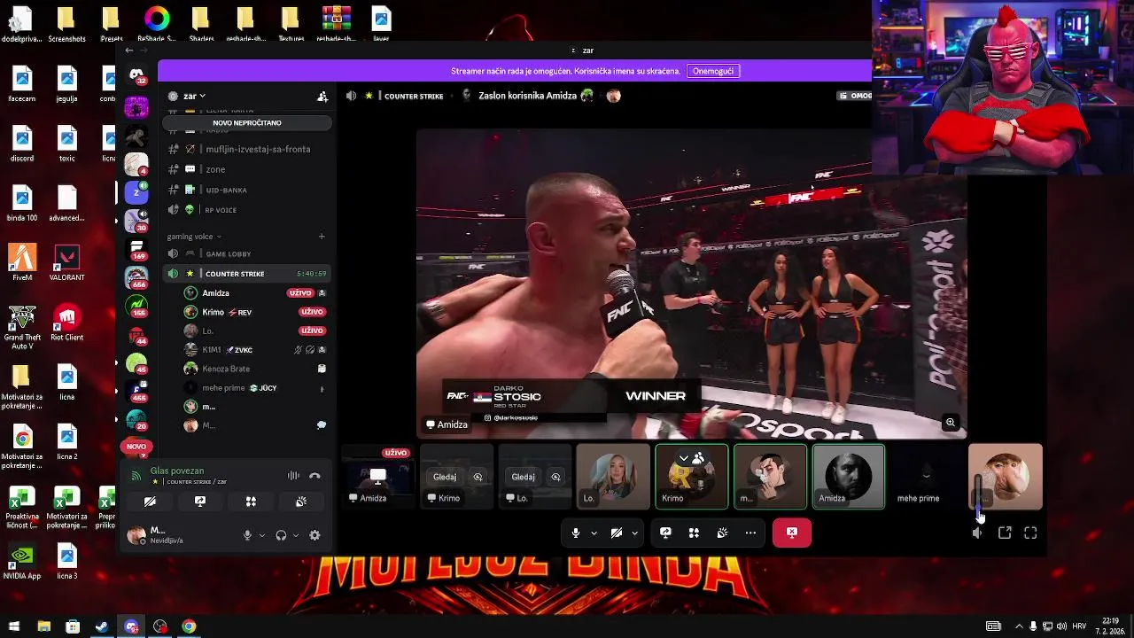This screenshot has width=1134, height=638.
Task: Share your screen from voice connected panel
Action: (x=200, y=502)
